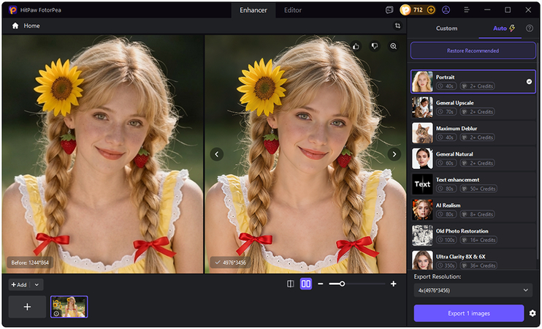Click the Text enhancement 50+ Credits badge
Image resolution: width=542 pixels, height=329 pixels.
click(480, 189)
